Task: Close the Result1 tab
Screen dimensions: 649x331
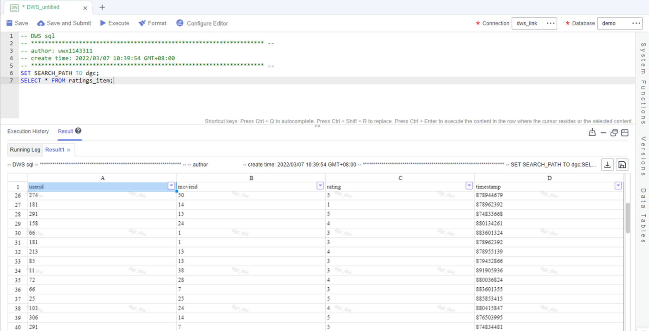Action: point(69,150)
